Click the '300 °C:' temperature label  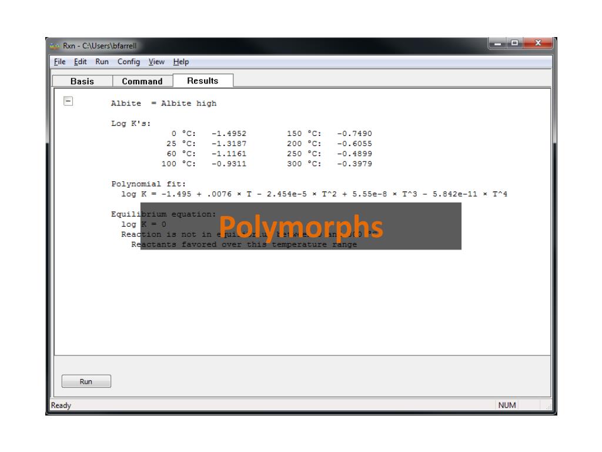(x=304, y=164)
